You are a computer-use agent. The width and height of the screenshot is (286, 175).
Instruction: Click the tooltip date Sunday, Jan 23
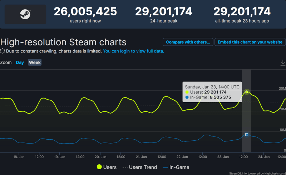click(212, 87)
